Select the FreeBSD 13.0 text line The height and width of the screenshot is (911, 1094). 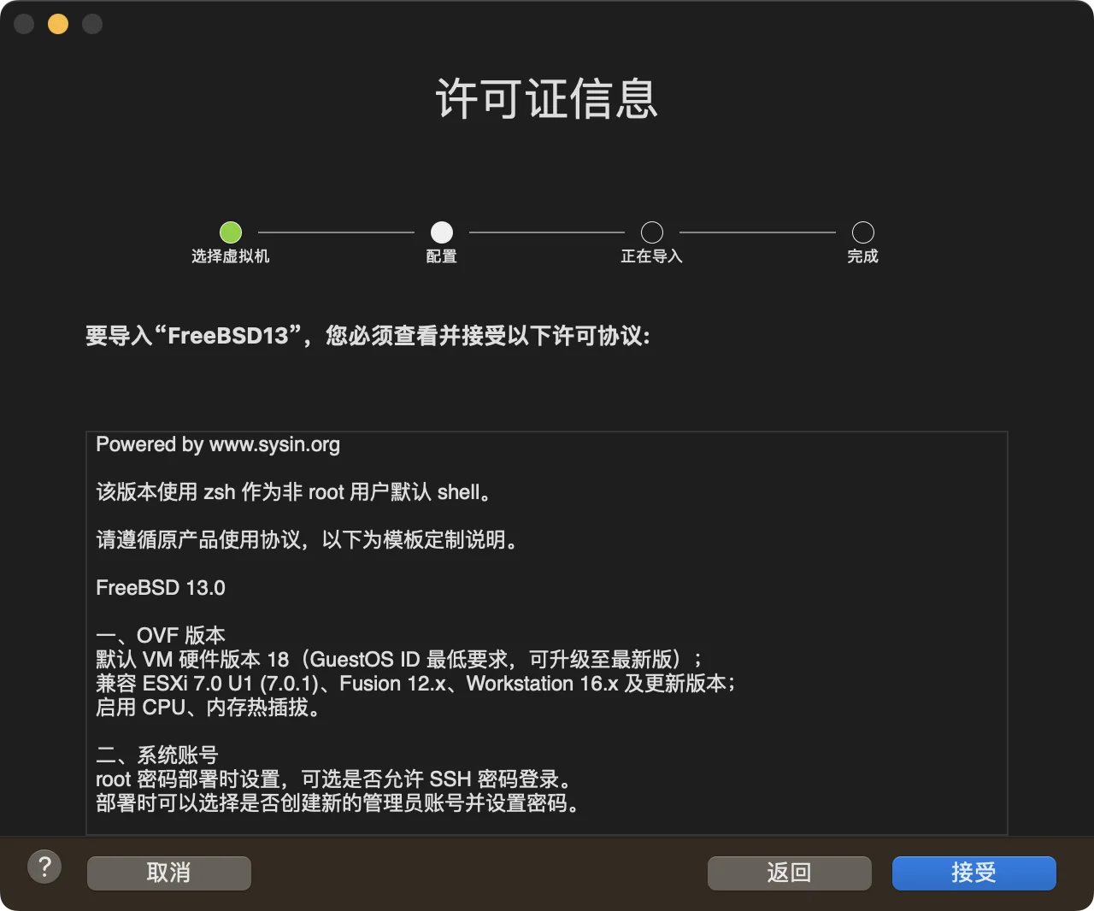coord(161,587)
